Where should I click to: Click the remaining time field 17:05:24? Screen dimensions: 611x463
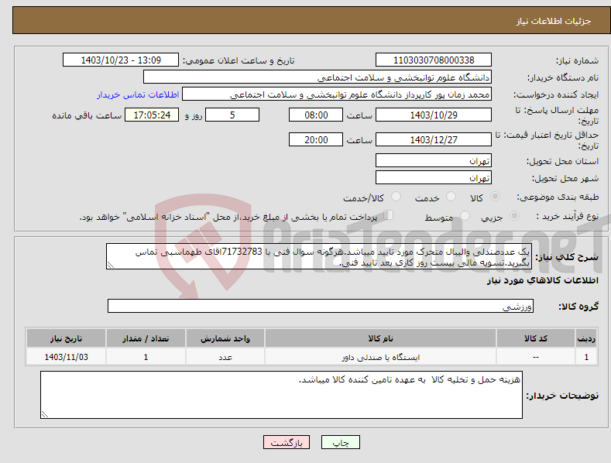(152, 115)
